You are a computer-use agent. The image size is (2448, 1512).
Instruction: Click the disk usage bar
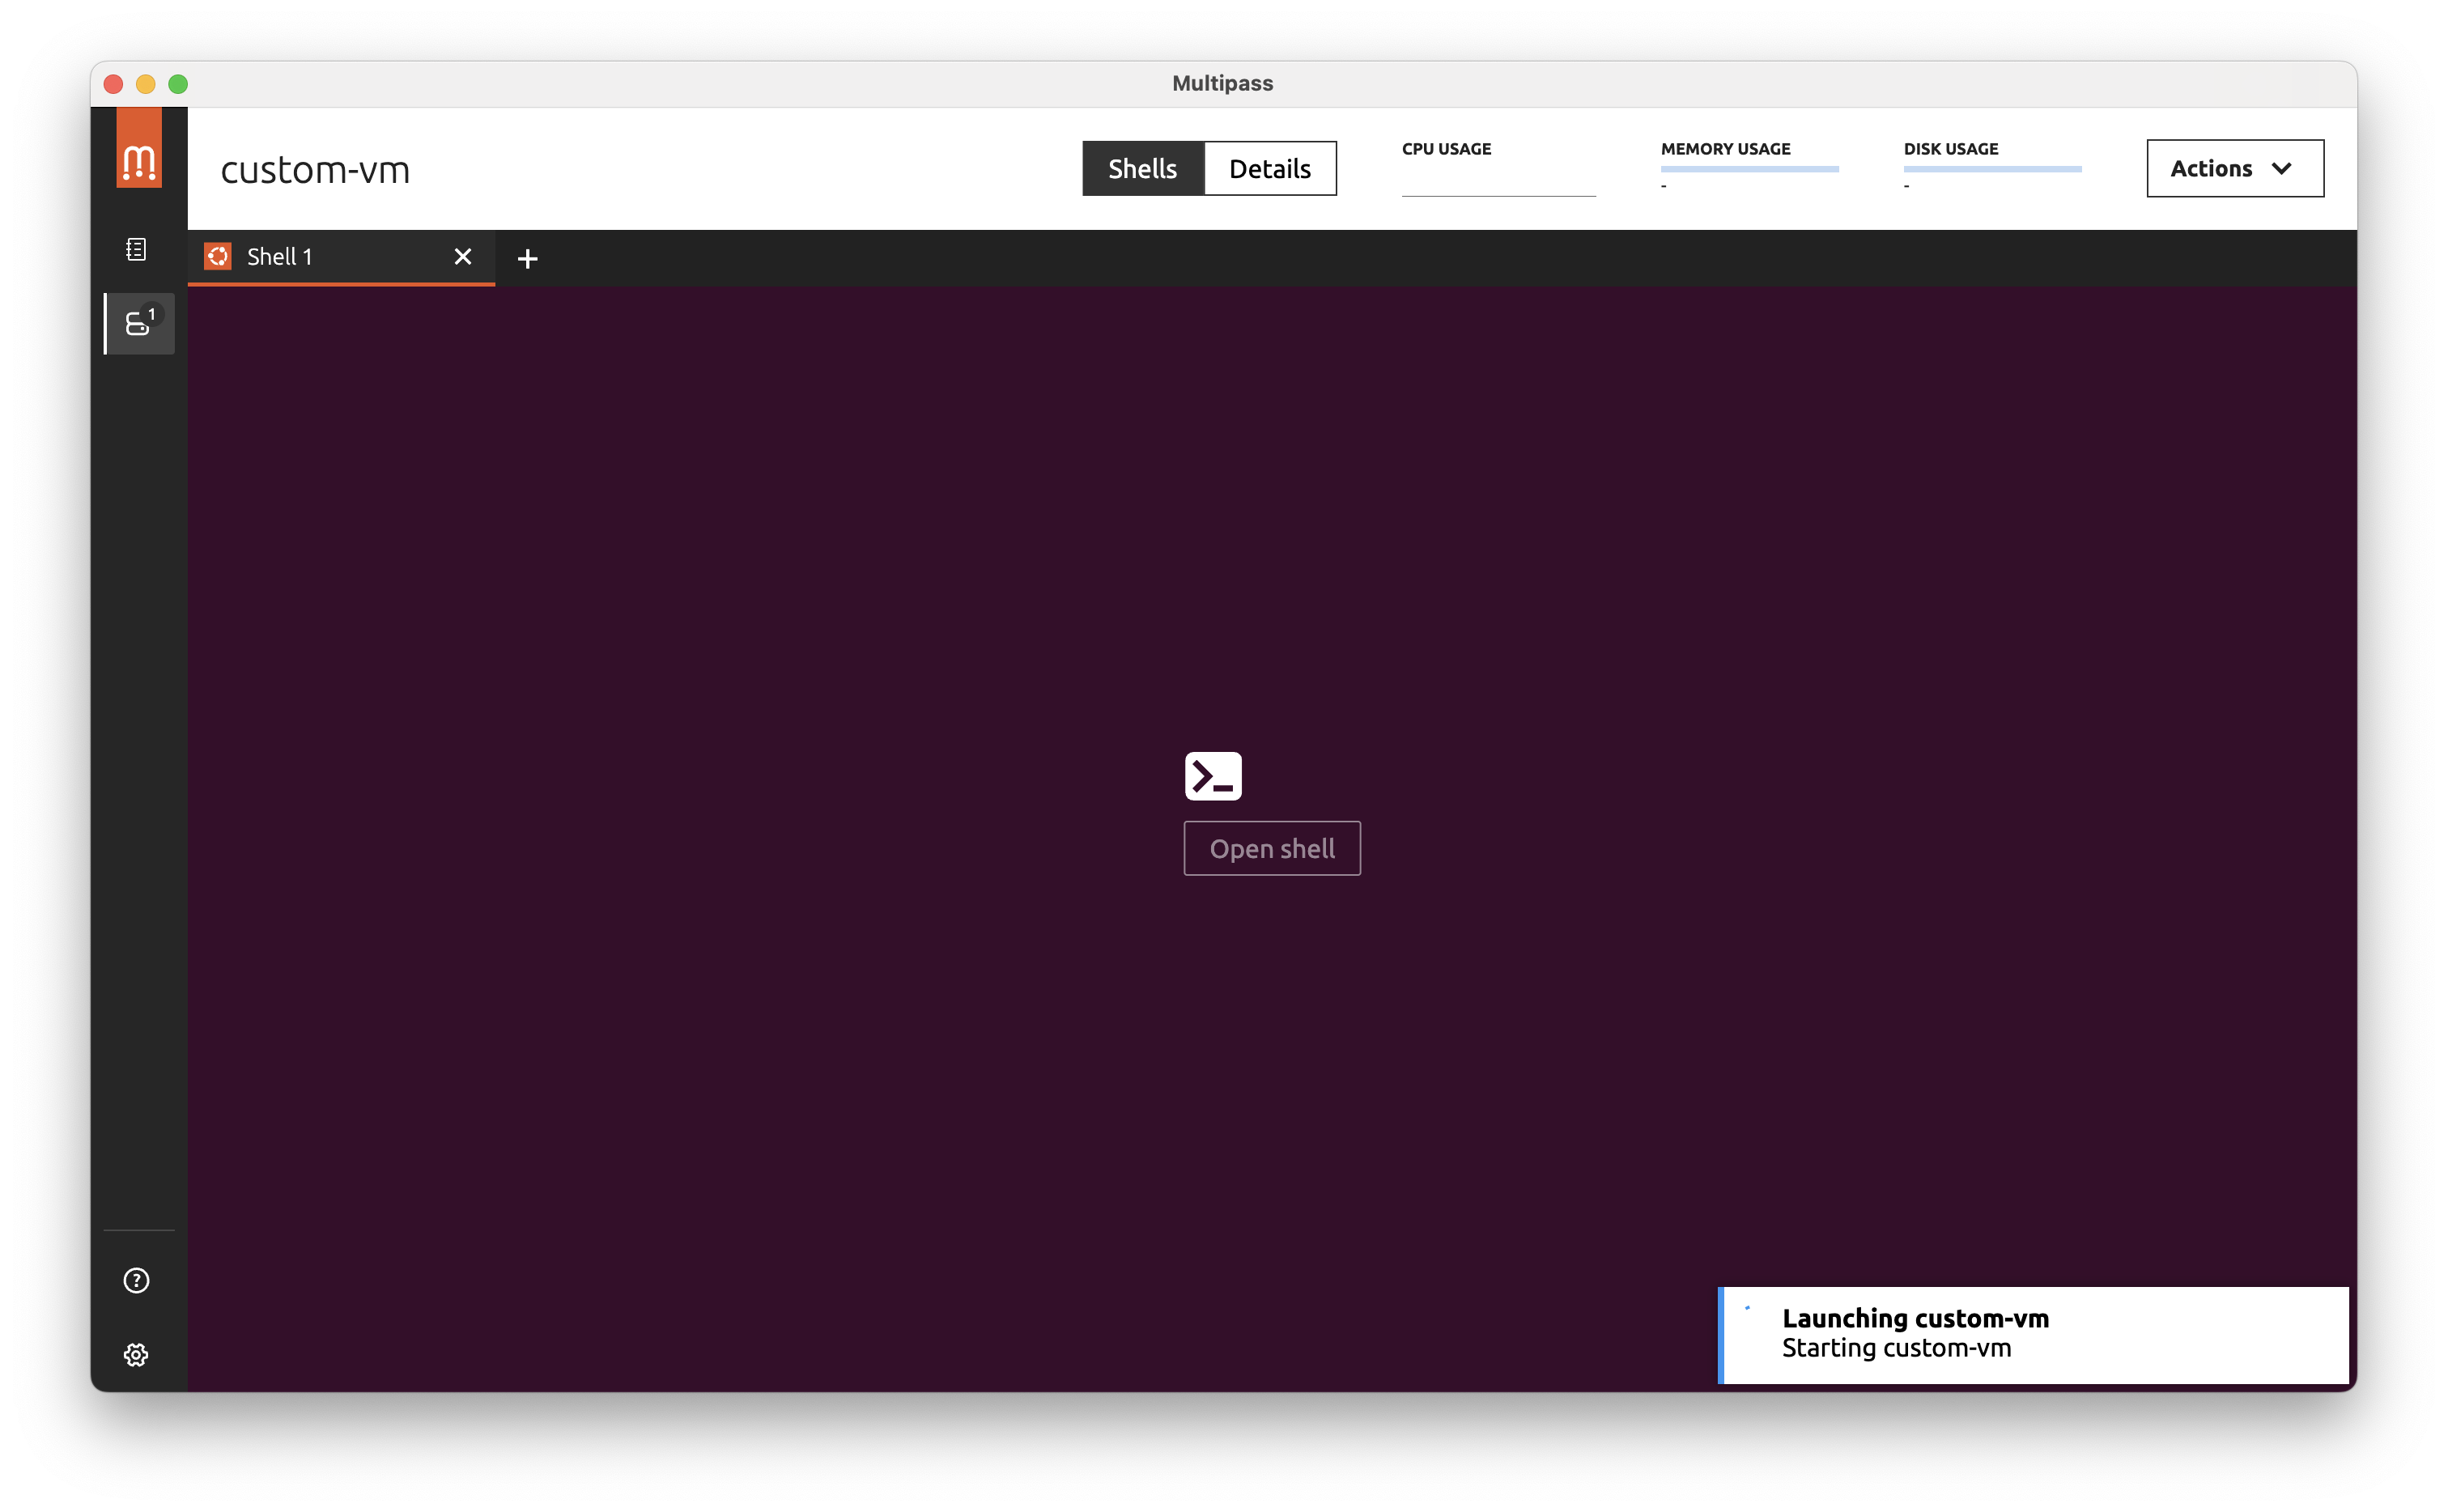click(x=1993, y=169)
